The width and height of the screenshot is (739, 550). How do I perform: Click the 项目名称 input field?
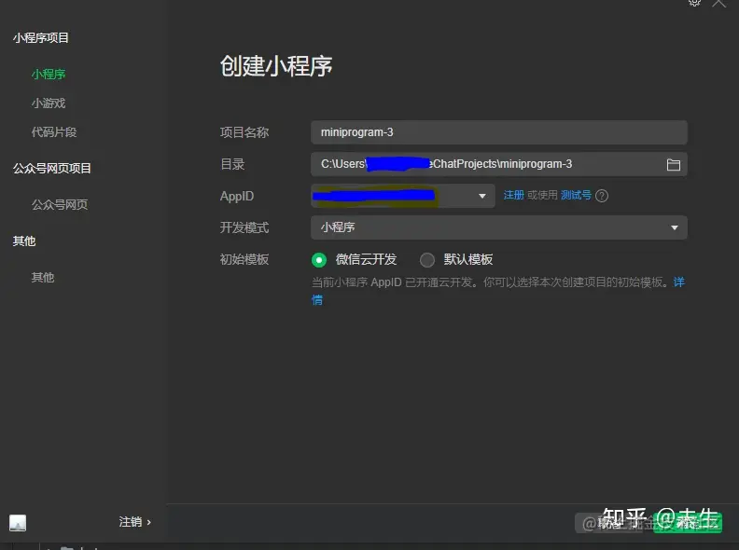[x=498, y=132]
